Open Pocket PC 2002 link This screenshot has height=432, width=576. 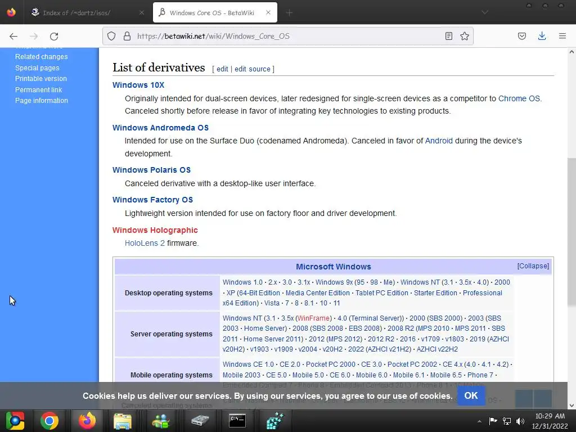[412, 364]
